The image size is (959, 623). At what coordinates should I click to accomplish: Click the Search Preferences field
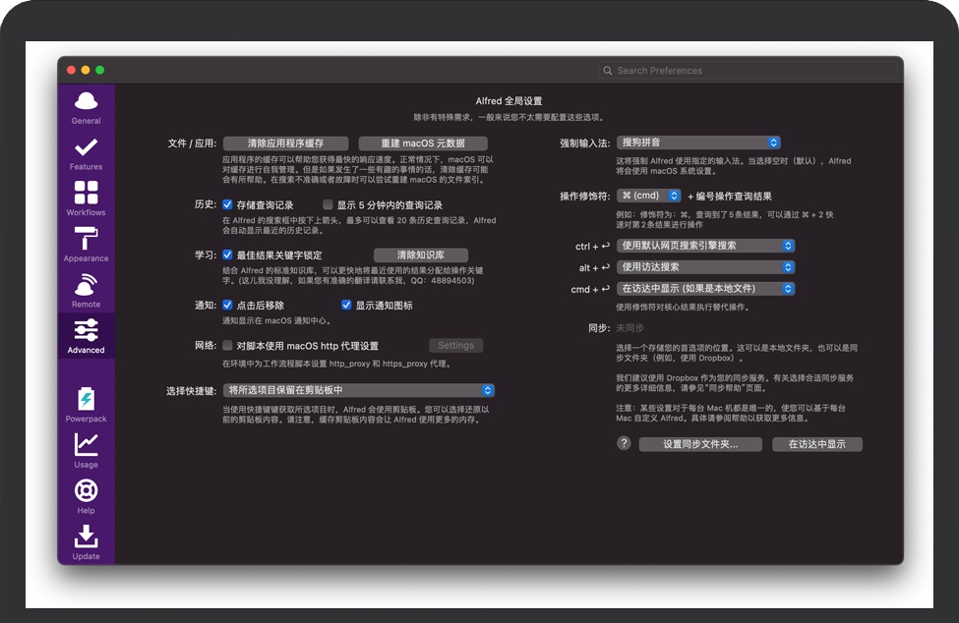tap(750, 71)
